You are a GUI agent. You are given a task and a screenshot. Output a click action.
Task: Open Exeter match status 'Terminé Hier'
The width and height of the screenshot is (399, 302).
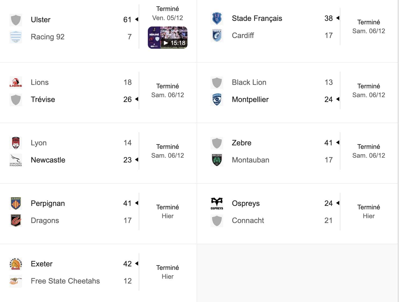click(168, 272)
